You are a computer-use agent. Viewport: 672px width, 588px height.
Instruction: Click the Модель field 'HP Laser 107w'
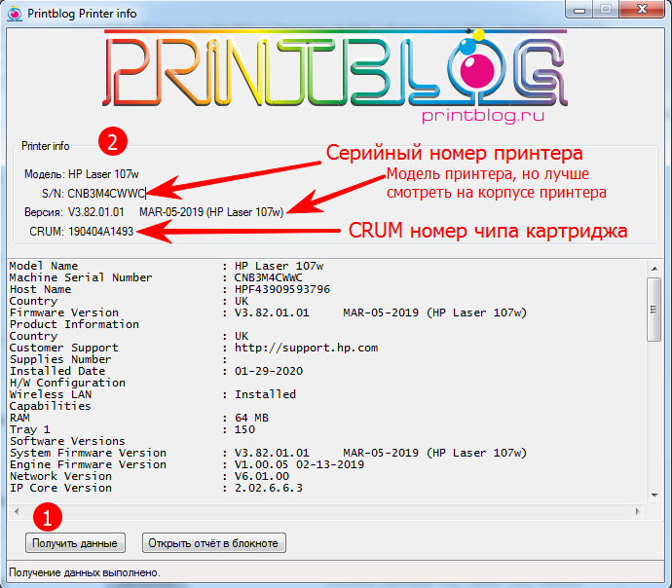[x=103, y=174]
